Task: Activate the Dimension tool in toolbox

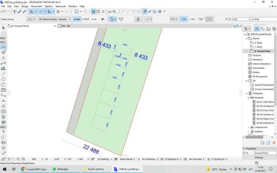Action: point(4,47)
